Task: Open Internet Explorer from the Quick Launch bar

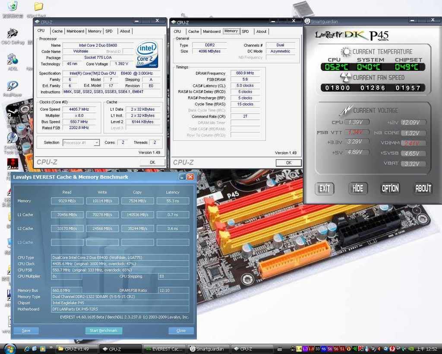Action: pos(27,349)
